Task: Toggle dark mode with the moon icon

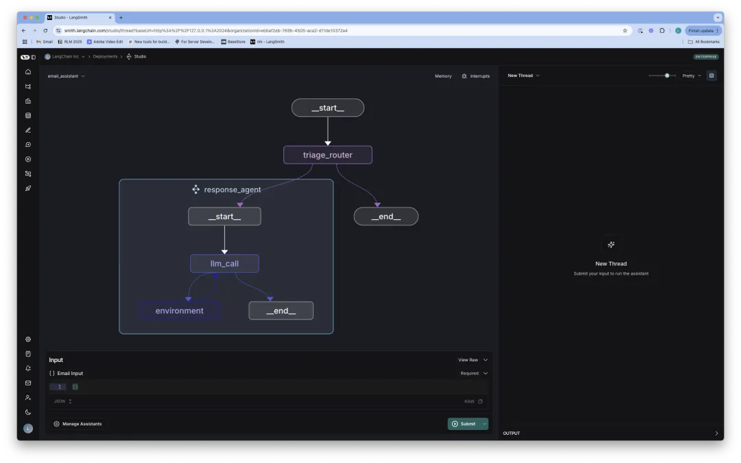Action: 27,411
